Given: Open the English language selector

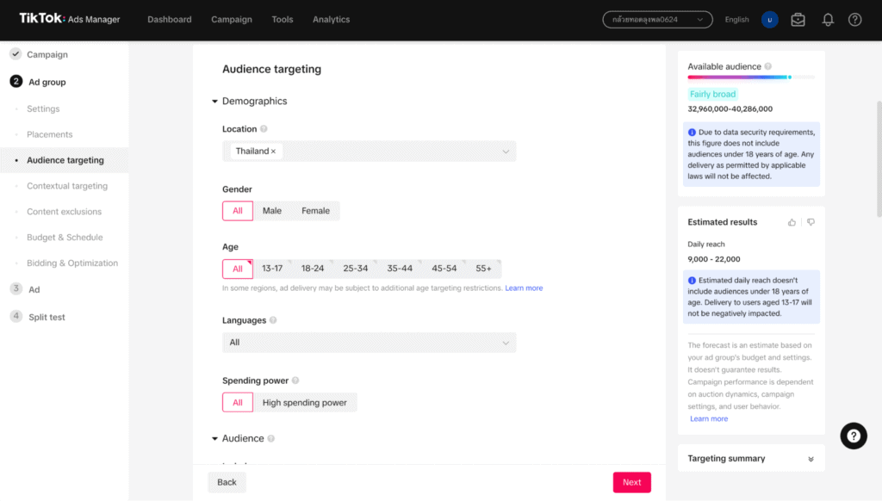Looking at the screenshot, I should pos(737,20).
